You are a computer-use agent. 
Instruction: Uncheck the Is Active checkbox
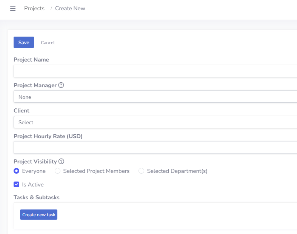(17, 185)
